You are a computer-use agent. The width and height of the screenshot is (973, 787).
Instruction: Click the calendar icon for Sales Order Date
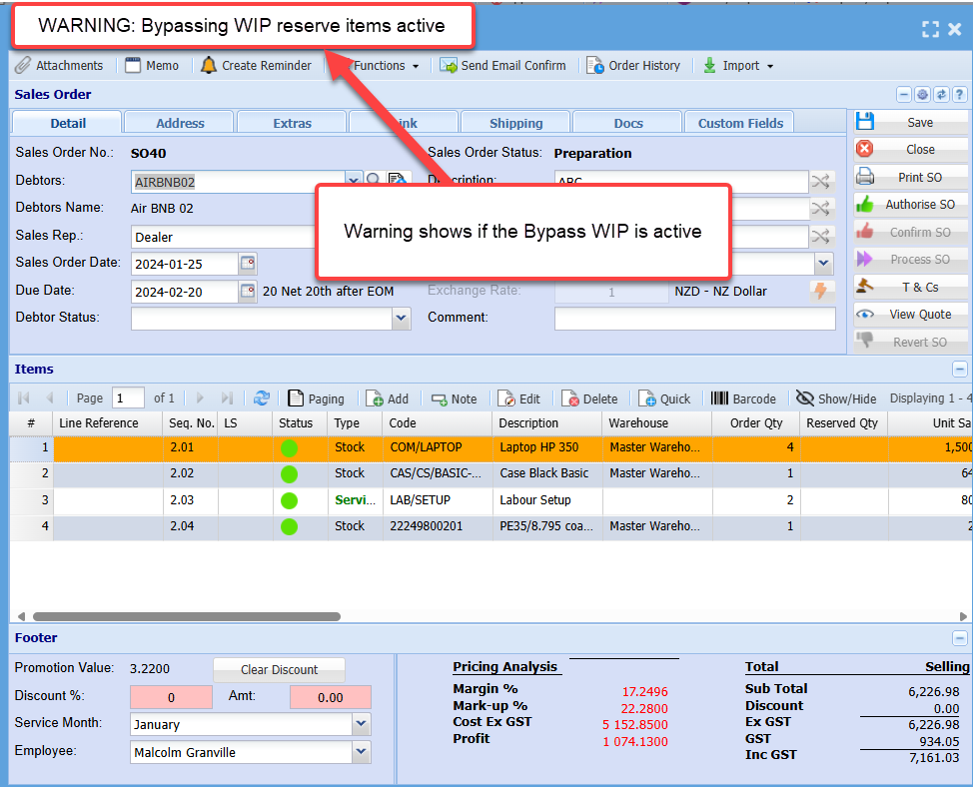(x=247, y=264)
